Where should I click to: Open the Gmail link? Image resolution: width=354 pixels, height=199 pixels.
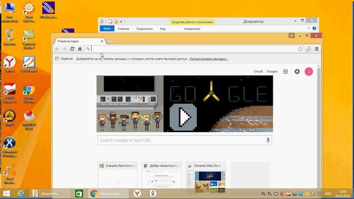point(258,71)
